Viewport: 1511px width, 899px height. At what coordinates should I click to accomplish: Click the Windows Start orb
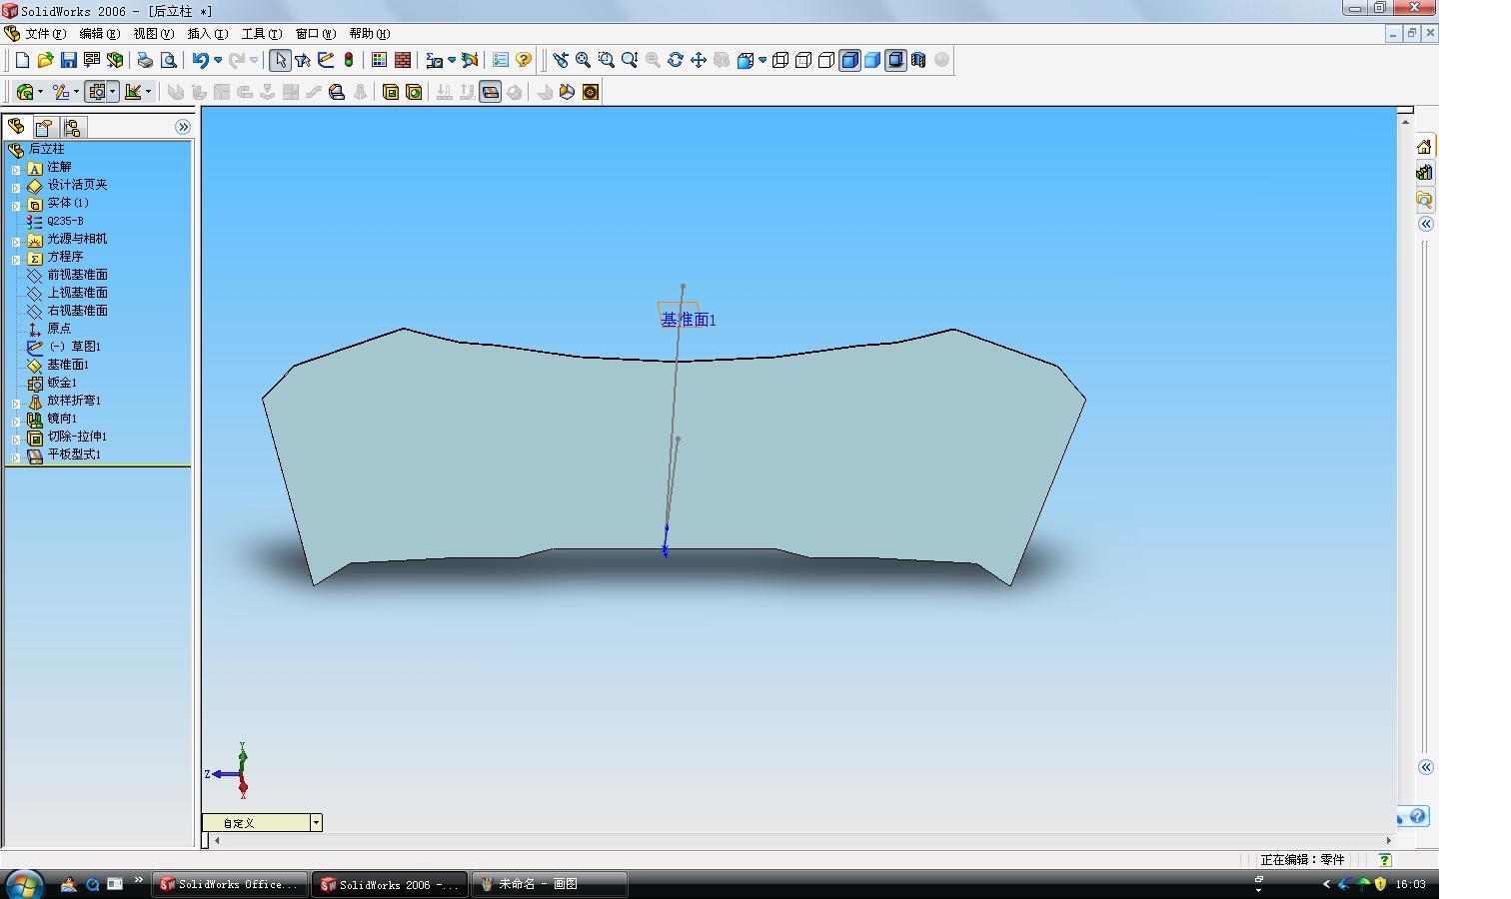24,884
